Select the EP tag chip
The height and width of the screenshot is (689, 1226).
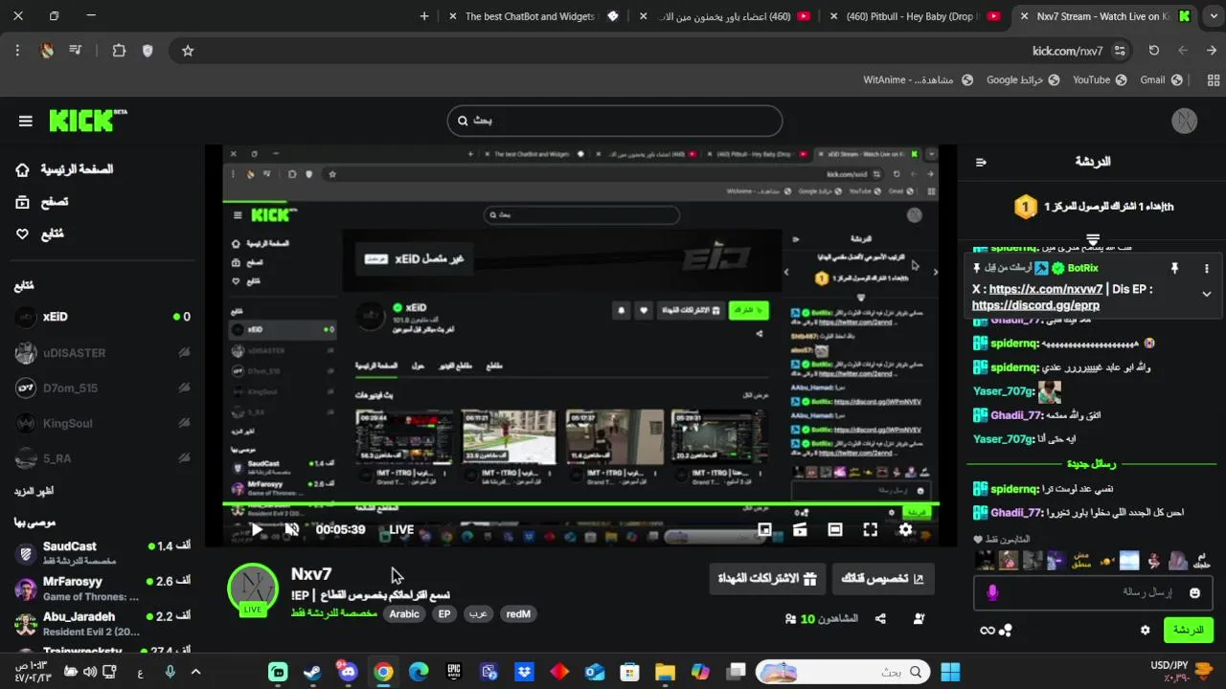tap(444, 614)
